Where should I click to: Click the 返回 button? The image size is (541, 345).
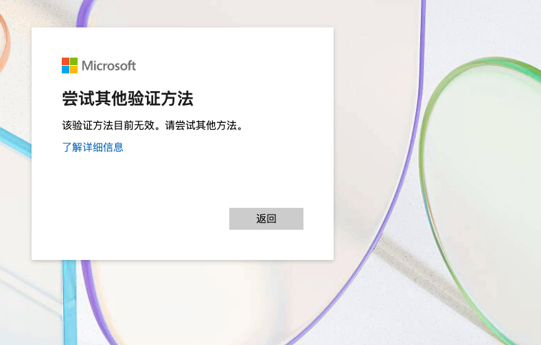click(266, 219)
